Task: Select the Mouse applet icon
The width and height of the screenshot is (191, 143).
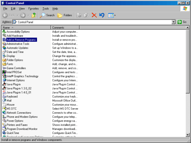Action: click(4, 105)
